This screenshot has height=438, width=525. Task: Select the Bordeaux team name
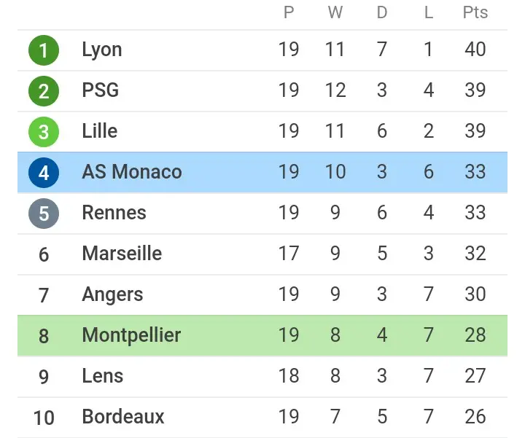click(x=123, y=417)
